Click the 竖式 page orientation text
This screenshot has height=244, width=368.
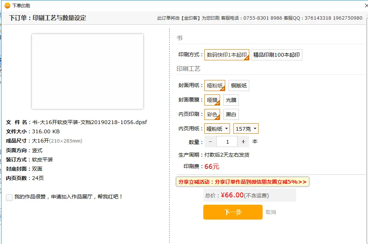pyautogui.click(x=37, y=150)
